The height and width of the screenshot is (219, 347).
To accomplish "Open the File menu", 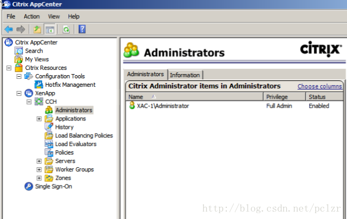I will point(11,17).
